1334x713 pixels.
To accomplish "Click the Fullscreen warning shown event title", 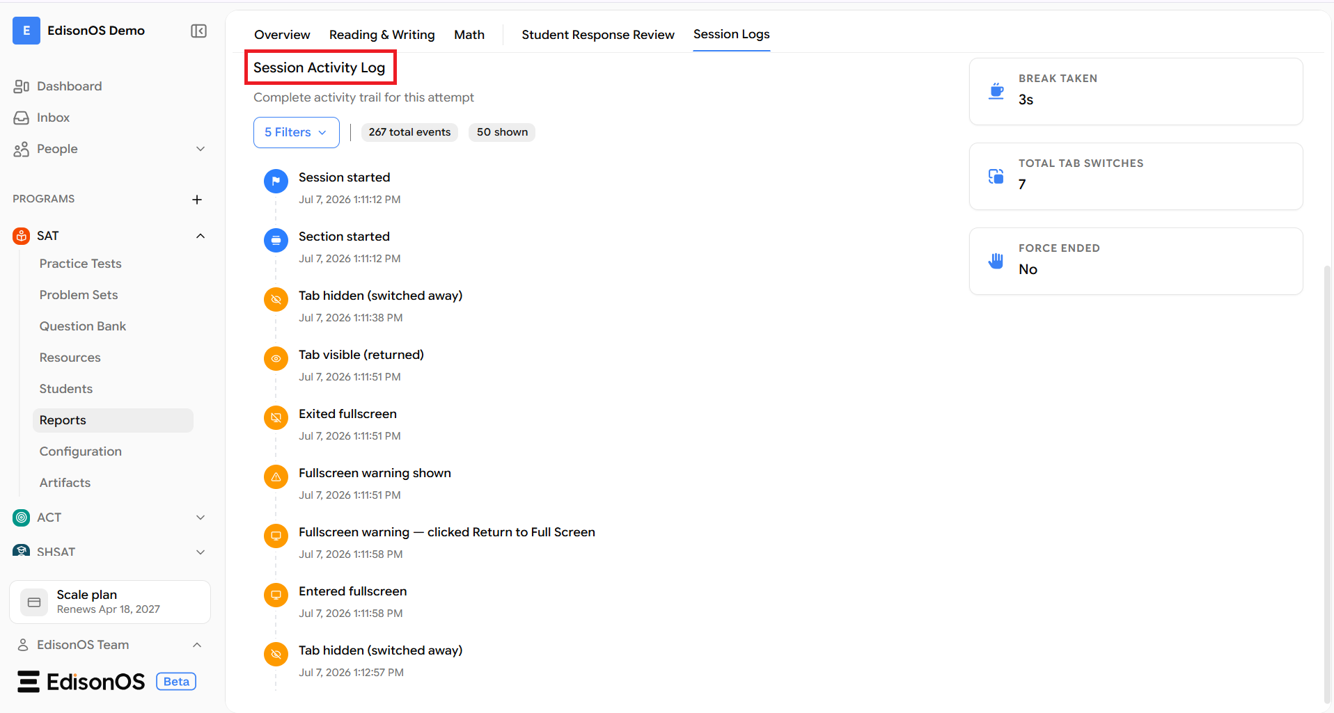I will (375, 473).
